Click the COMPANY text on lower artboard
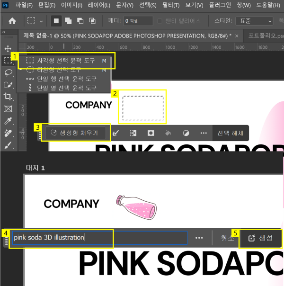This screenshot has height=286, width=284. 71,204
